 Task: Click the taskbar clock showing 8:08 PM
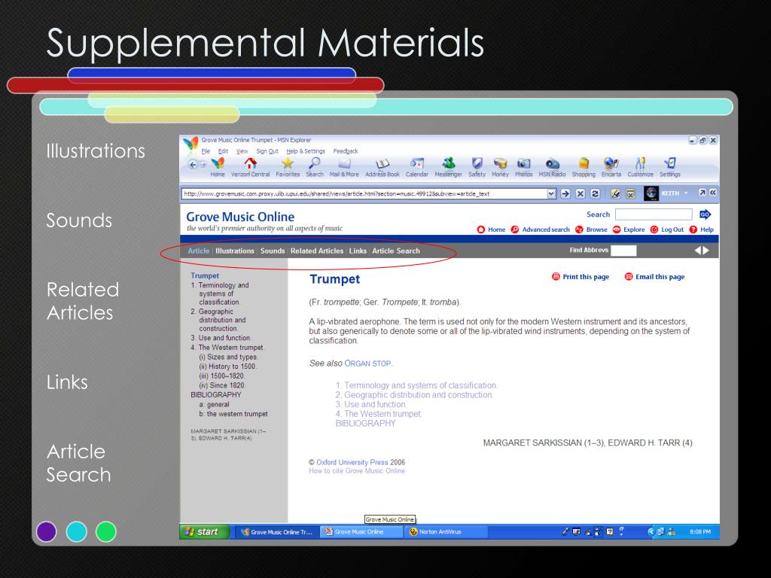700,532
